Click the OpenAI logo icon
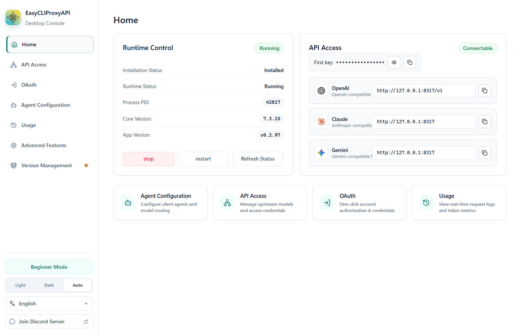 321,90
